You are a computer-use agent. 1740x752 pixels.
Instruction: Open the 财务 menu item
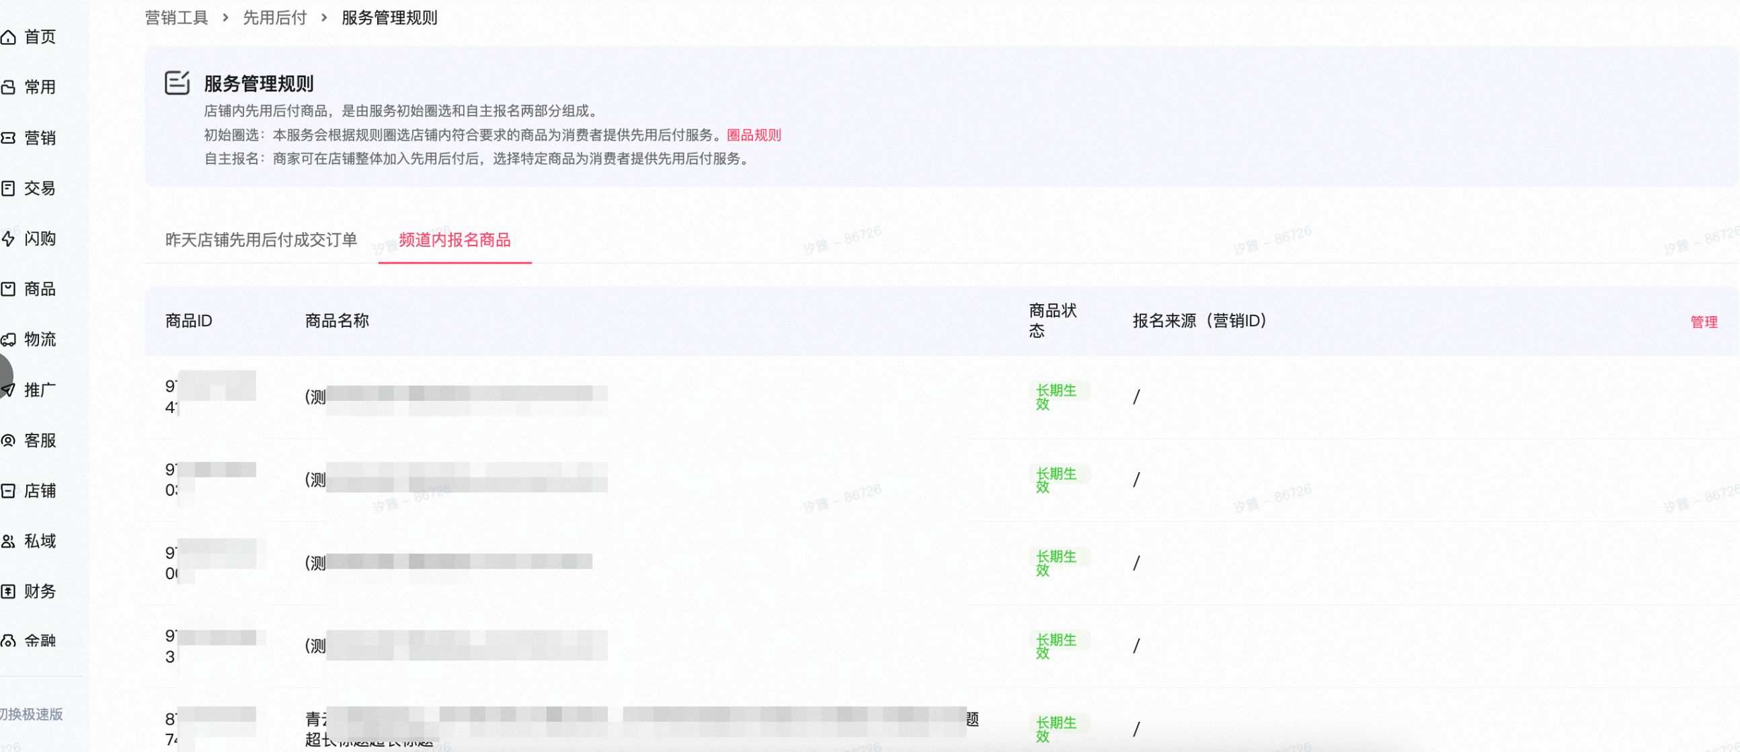click(40, 591)
